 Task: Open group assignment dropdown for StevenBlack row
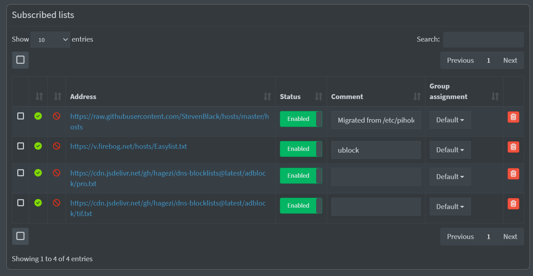(x=450, y=120)
